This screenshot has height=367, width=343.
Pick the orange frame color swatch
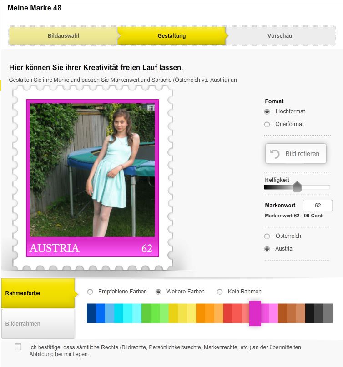pos(201,313)
